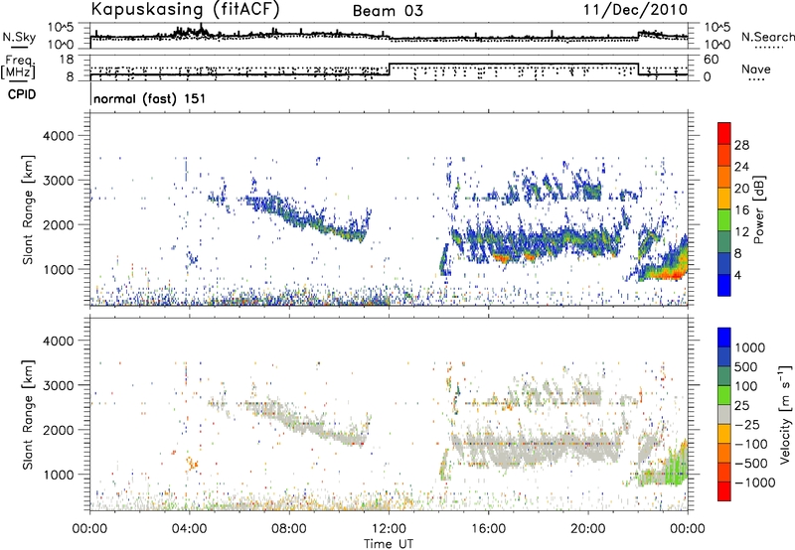Click the "Velocity [m s⁻¹]" colorbar title
Image resolution: width=795 pixels, height=550 pixels.
click(785, 414)
